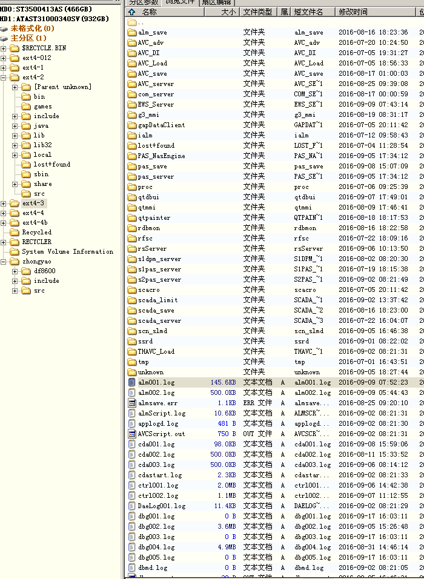Click the System Volume Information folder icon
The height and width of the screenshot is (579, 424).
[15, 252]
